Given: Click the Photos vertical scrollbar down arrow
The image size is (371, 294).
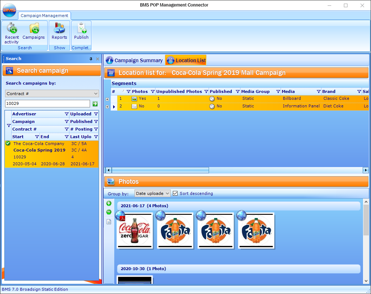Looking at the screenshot, I should (x=366, y=281).
